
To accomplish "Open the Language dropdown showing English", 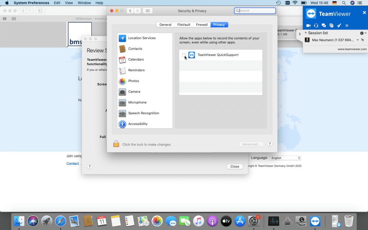I will (285, 158).
